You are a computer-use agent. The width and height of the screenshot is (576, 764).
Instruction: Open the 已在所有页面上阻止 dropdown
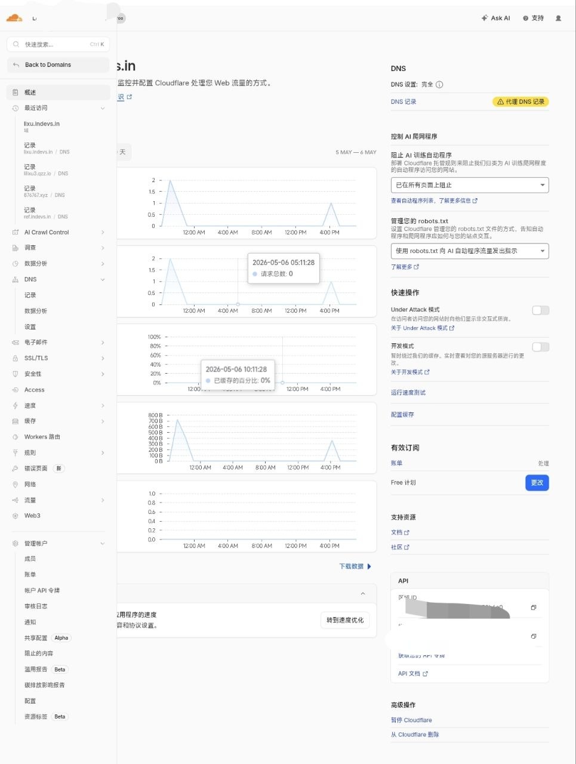pyautogui.click(x=469, y=185)
